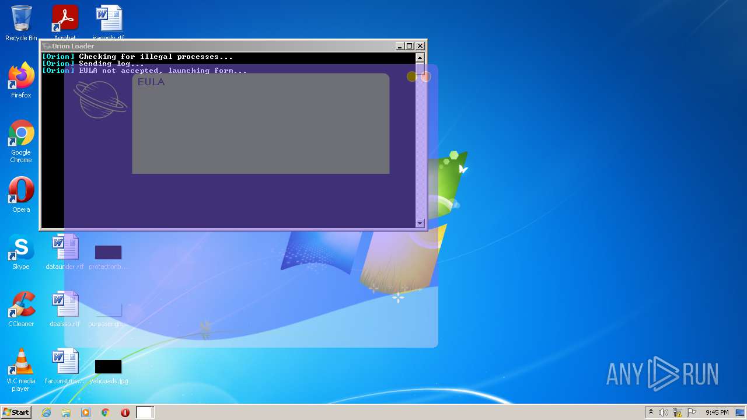
Task: Launch Skype from the desktop
Action: tap(21, 252)
